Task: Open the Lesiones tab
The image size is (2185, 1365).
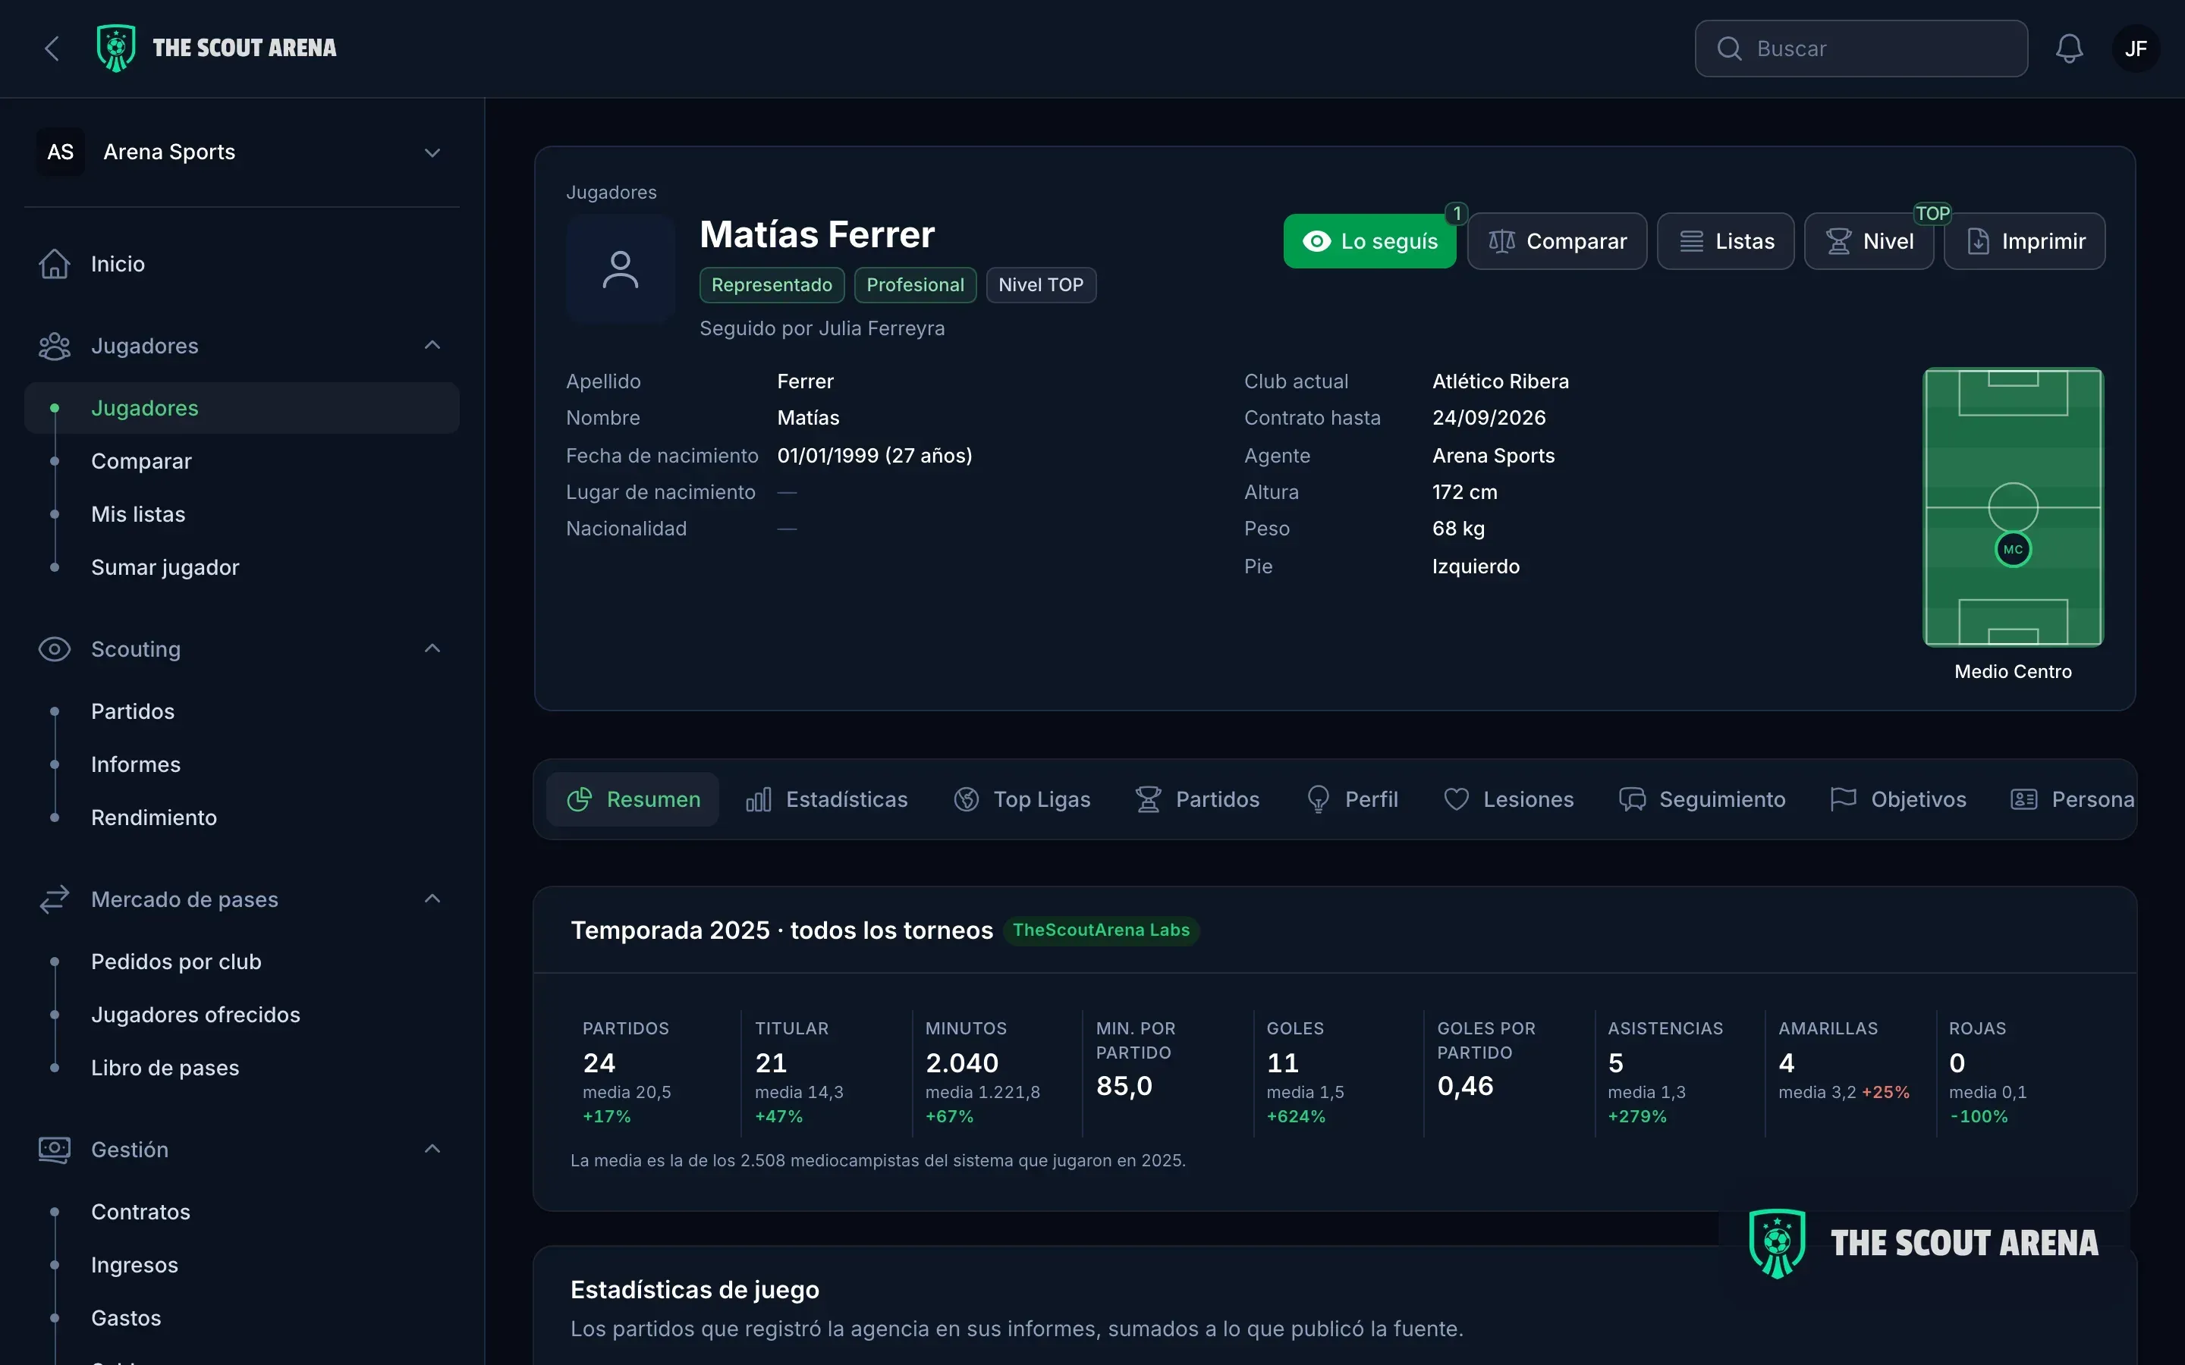Action: (x=1507, y=800)
